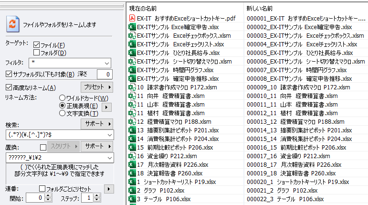Click Excel icon of Excel確定申告.xlsx row
Viewport: 368px width, 205px height.
(132, 27)
